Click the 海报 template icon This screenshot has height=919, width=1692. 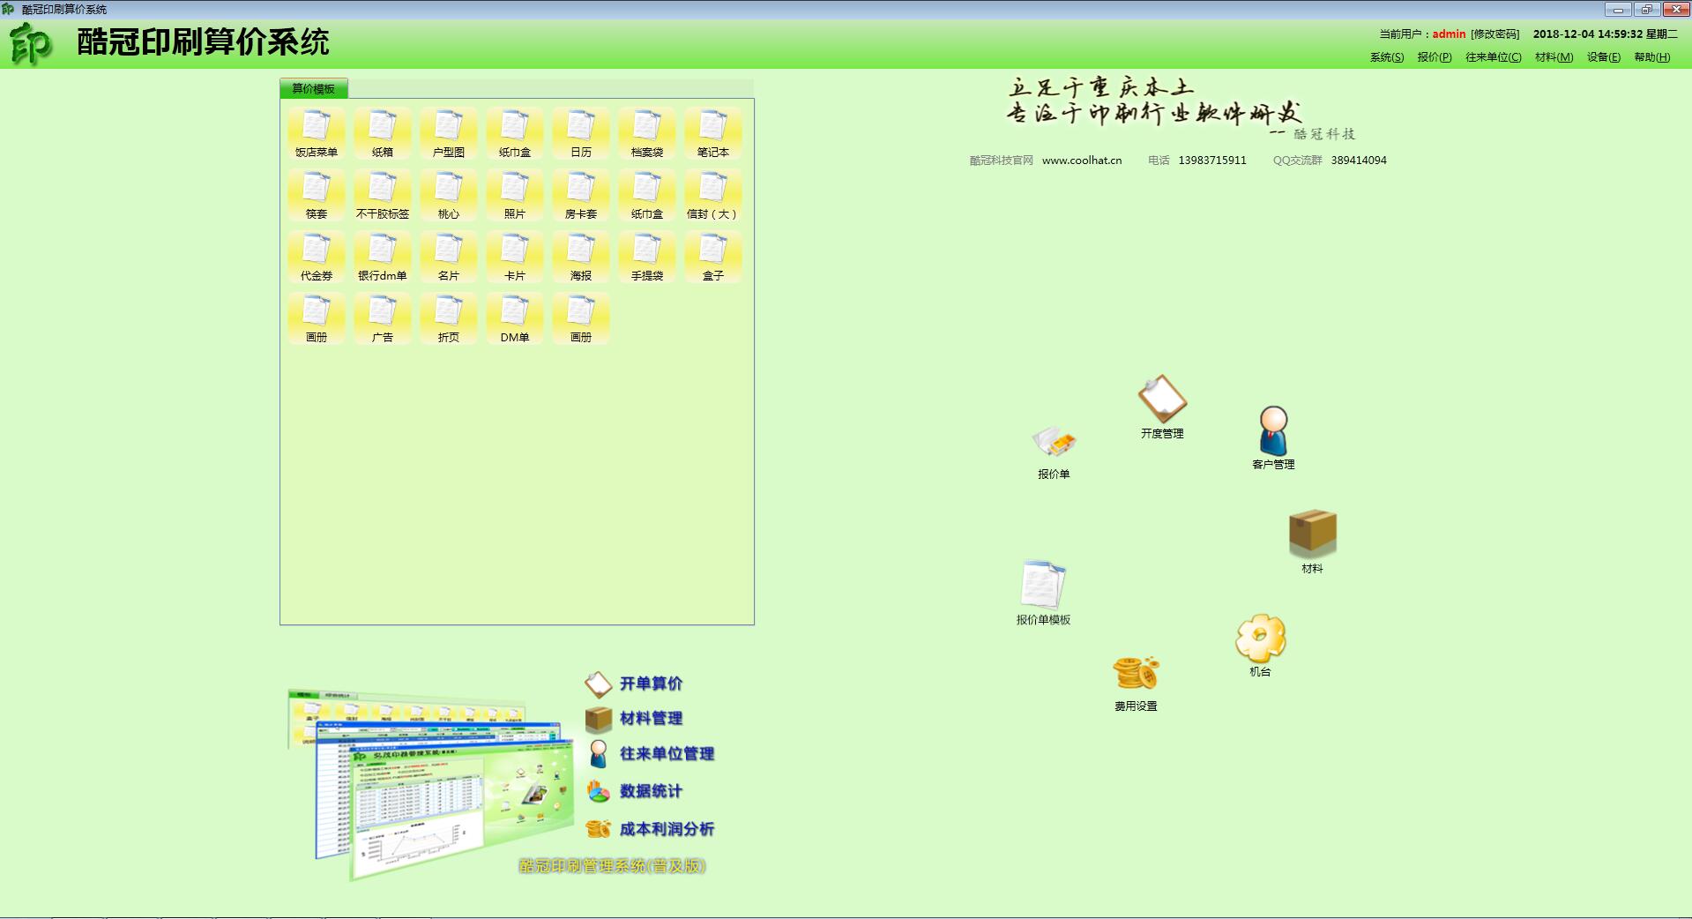point(581,258)
